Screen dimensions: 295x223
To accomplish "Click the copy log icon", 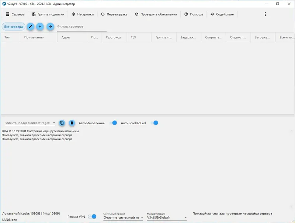I will 62,123.
